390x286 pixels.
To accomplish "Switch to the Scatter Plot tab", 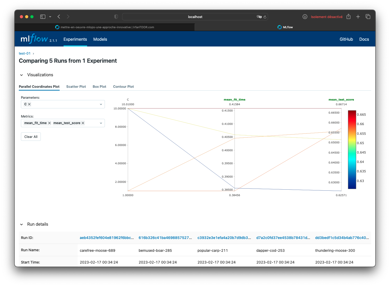I will (x=76, y=86).
